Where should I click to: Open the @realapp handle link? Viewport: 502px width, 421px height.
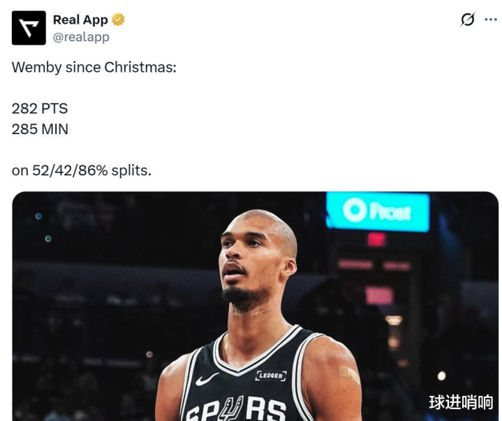point(81,37)
